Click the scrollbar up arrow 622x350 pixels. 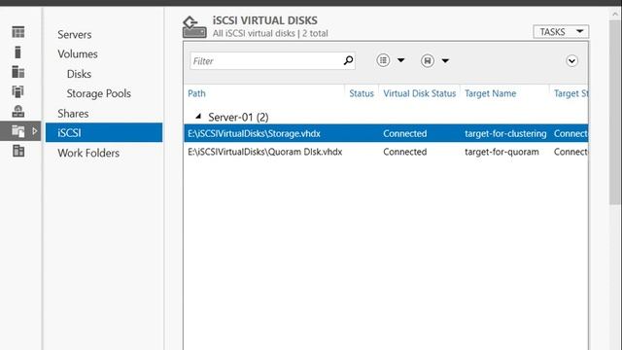click(x=615, y=14)
